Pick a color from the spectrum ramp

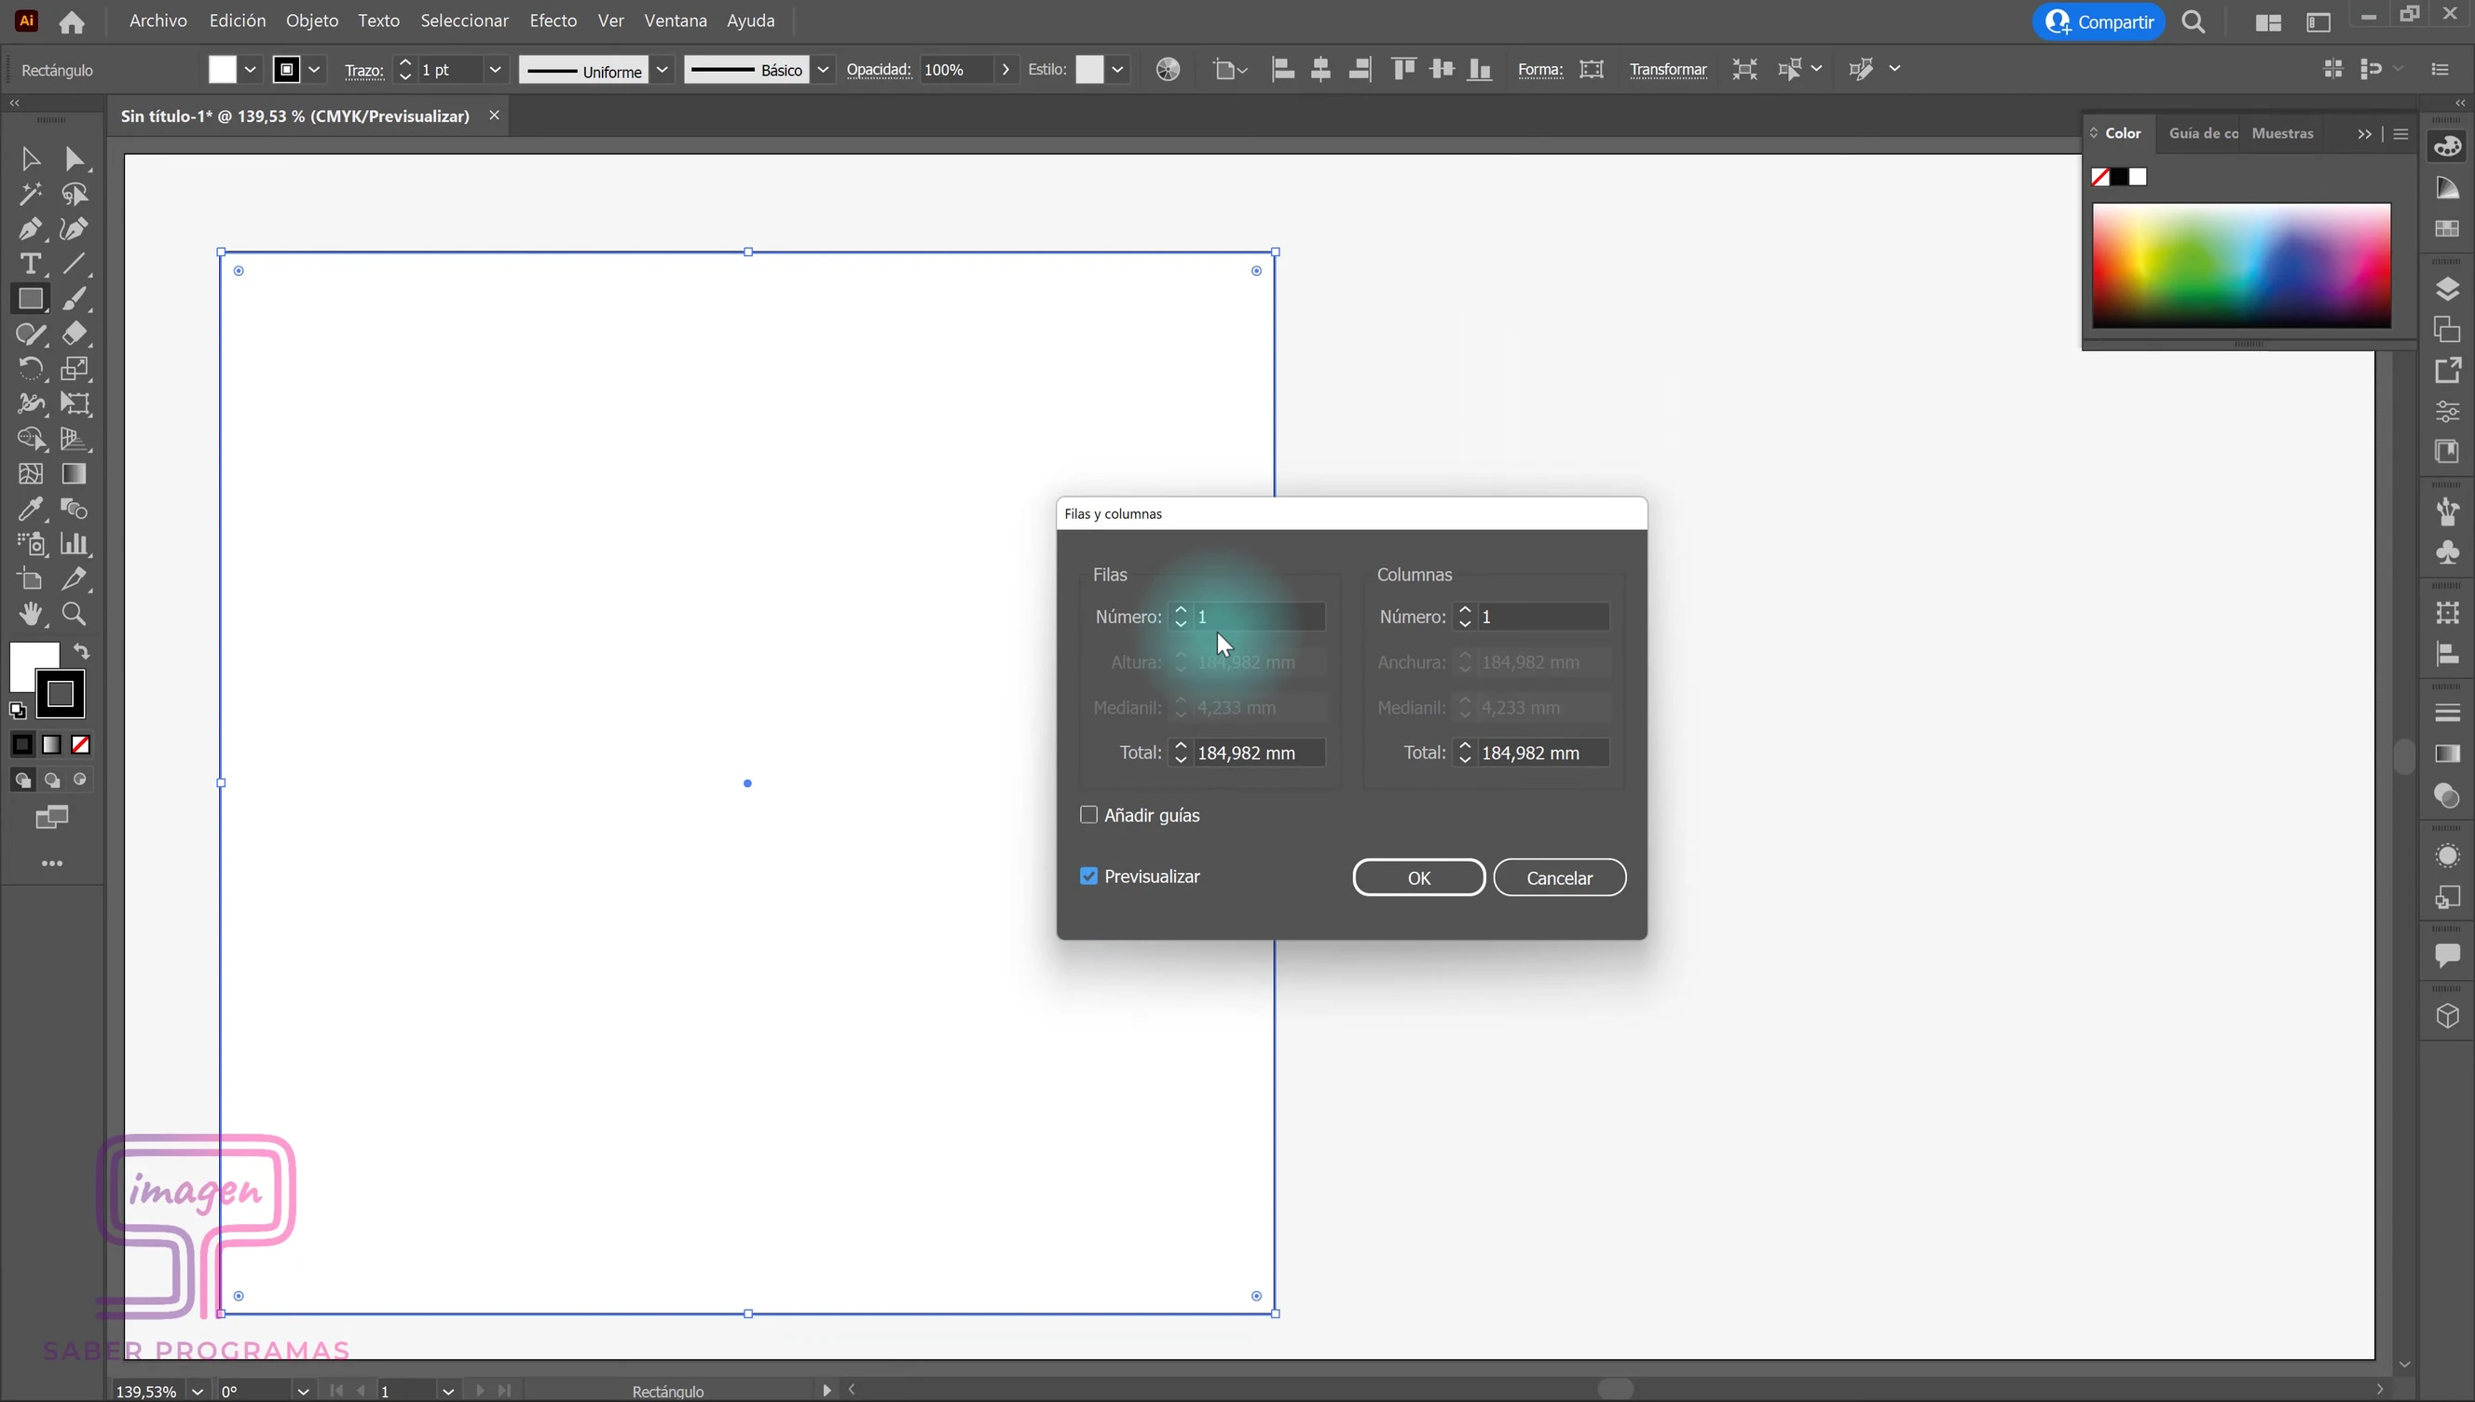2241,265
